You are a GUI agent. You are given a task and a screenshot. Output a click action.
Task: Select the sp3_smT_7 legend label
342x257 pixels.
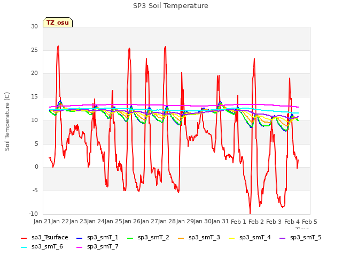(x=103, y=247)
